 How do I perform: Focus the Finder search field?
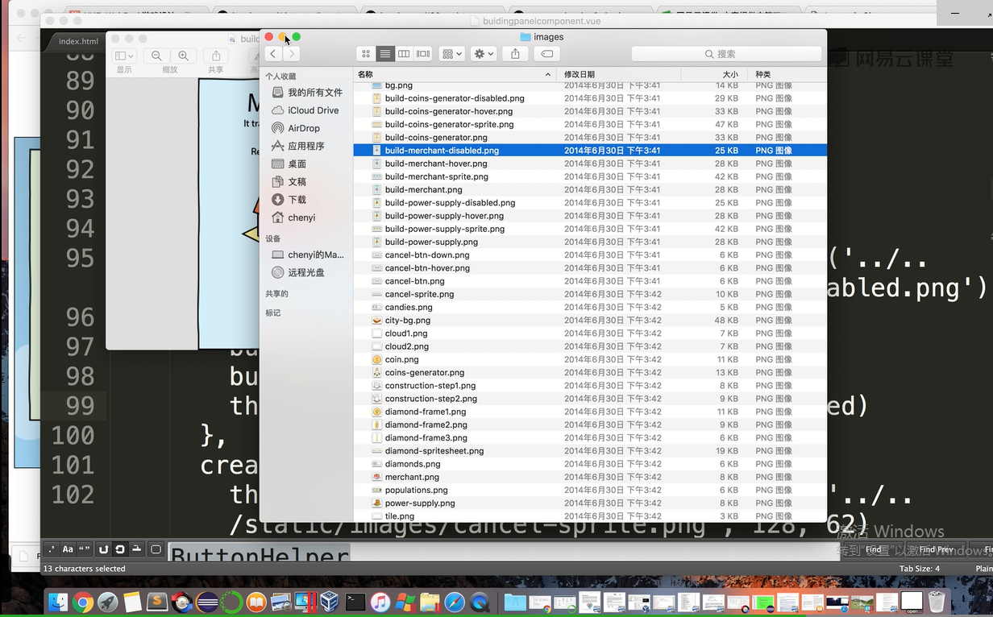click(x=726, y=53)
